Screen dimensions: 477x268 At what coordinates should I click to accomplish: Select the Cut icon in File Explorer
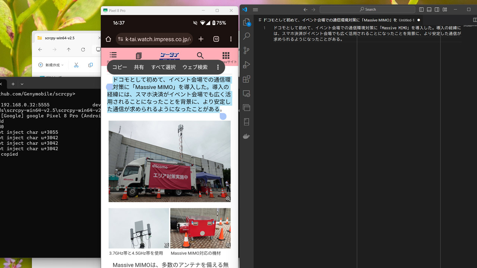coord(76,65)
